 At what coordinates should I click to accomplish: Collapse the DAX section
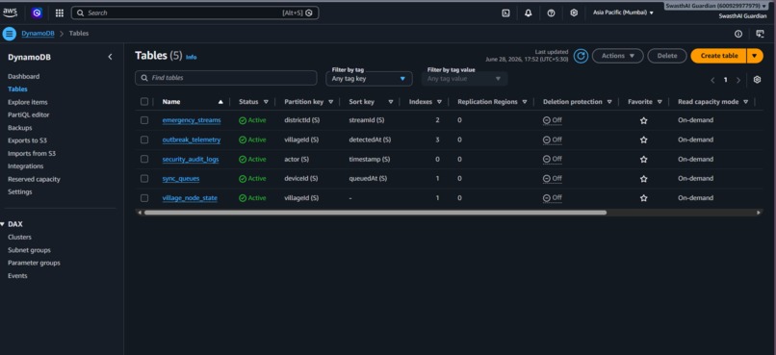coord(3,224)
